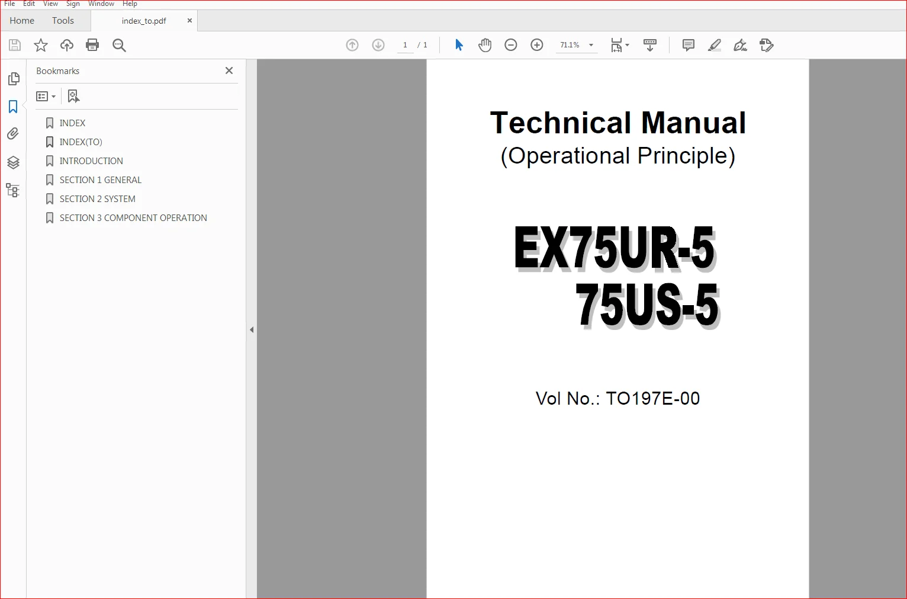Click the EX75UR-5 model heading
The height and width of the screenshot is (599, 907).
pyautogui.click(x=615, y=248)
